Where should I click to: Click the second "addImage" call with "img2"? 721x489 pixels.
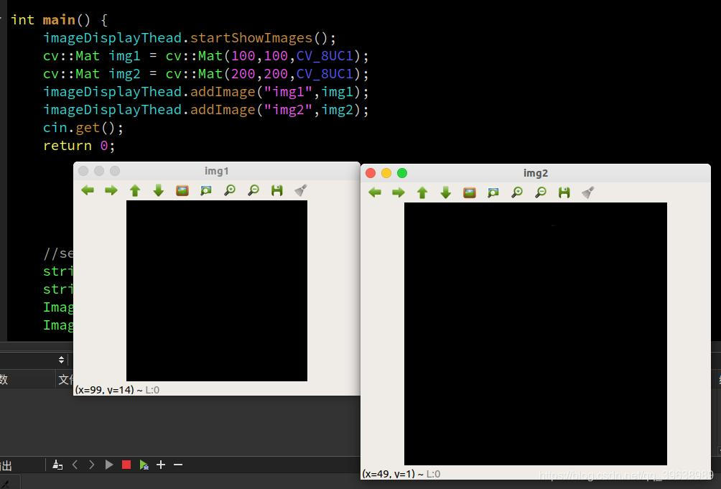(x=223, y=110)
